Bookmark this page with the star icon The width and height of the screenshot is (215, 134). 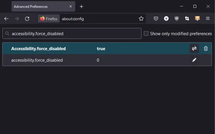[141, 19]
